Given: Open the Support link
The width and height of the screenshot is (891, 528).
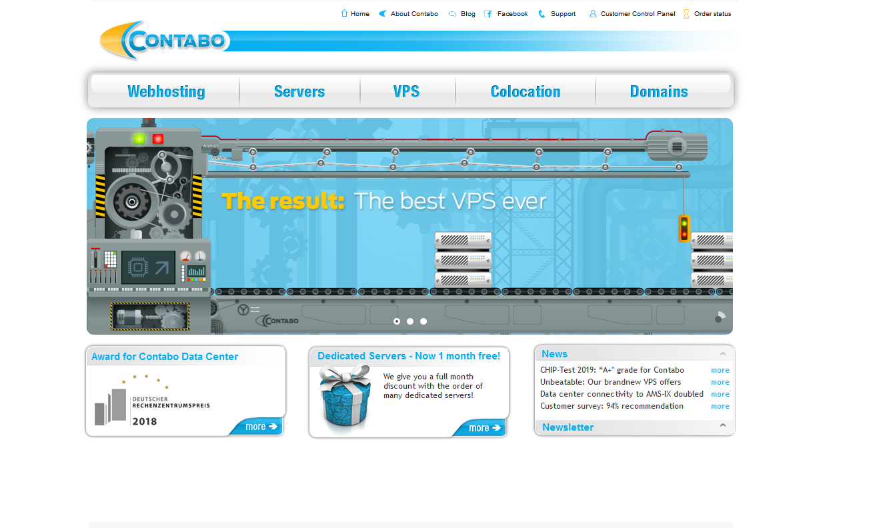Looking at the screenshot, I should (564, 14).
